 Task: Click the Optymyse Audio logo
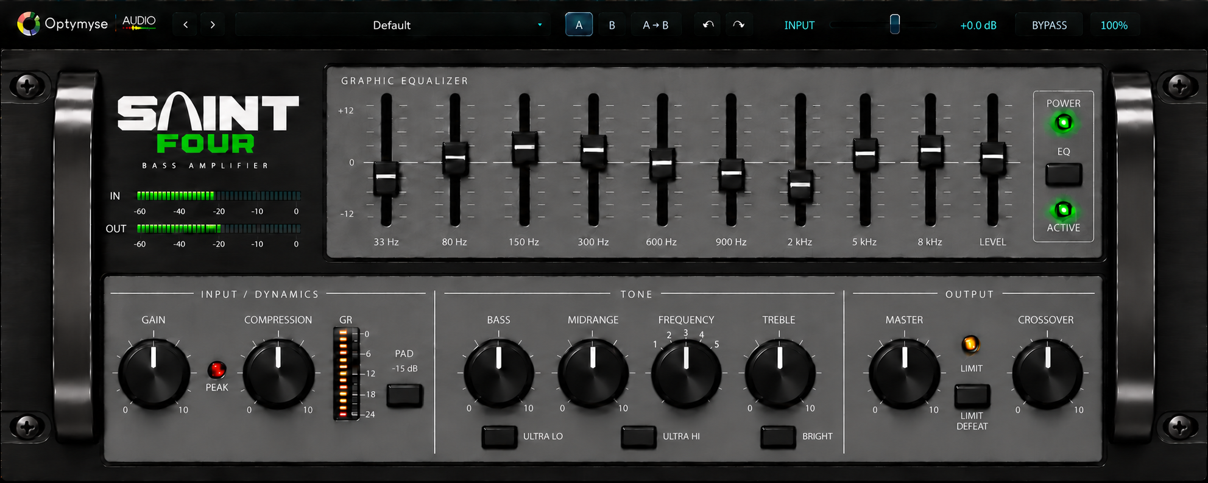(87, 24)
